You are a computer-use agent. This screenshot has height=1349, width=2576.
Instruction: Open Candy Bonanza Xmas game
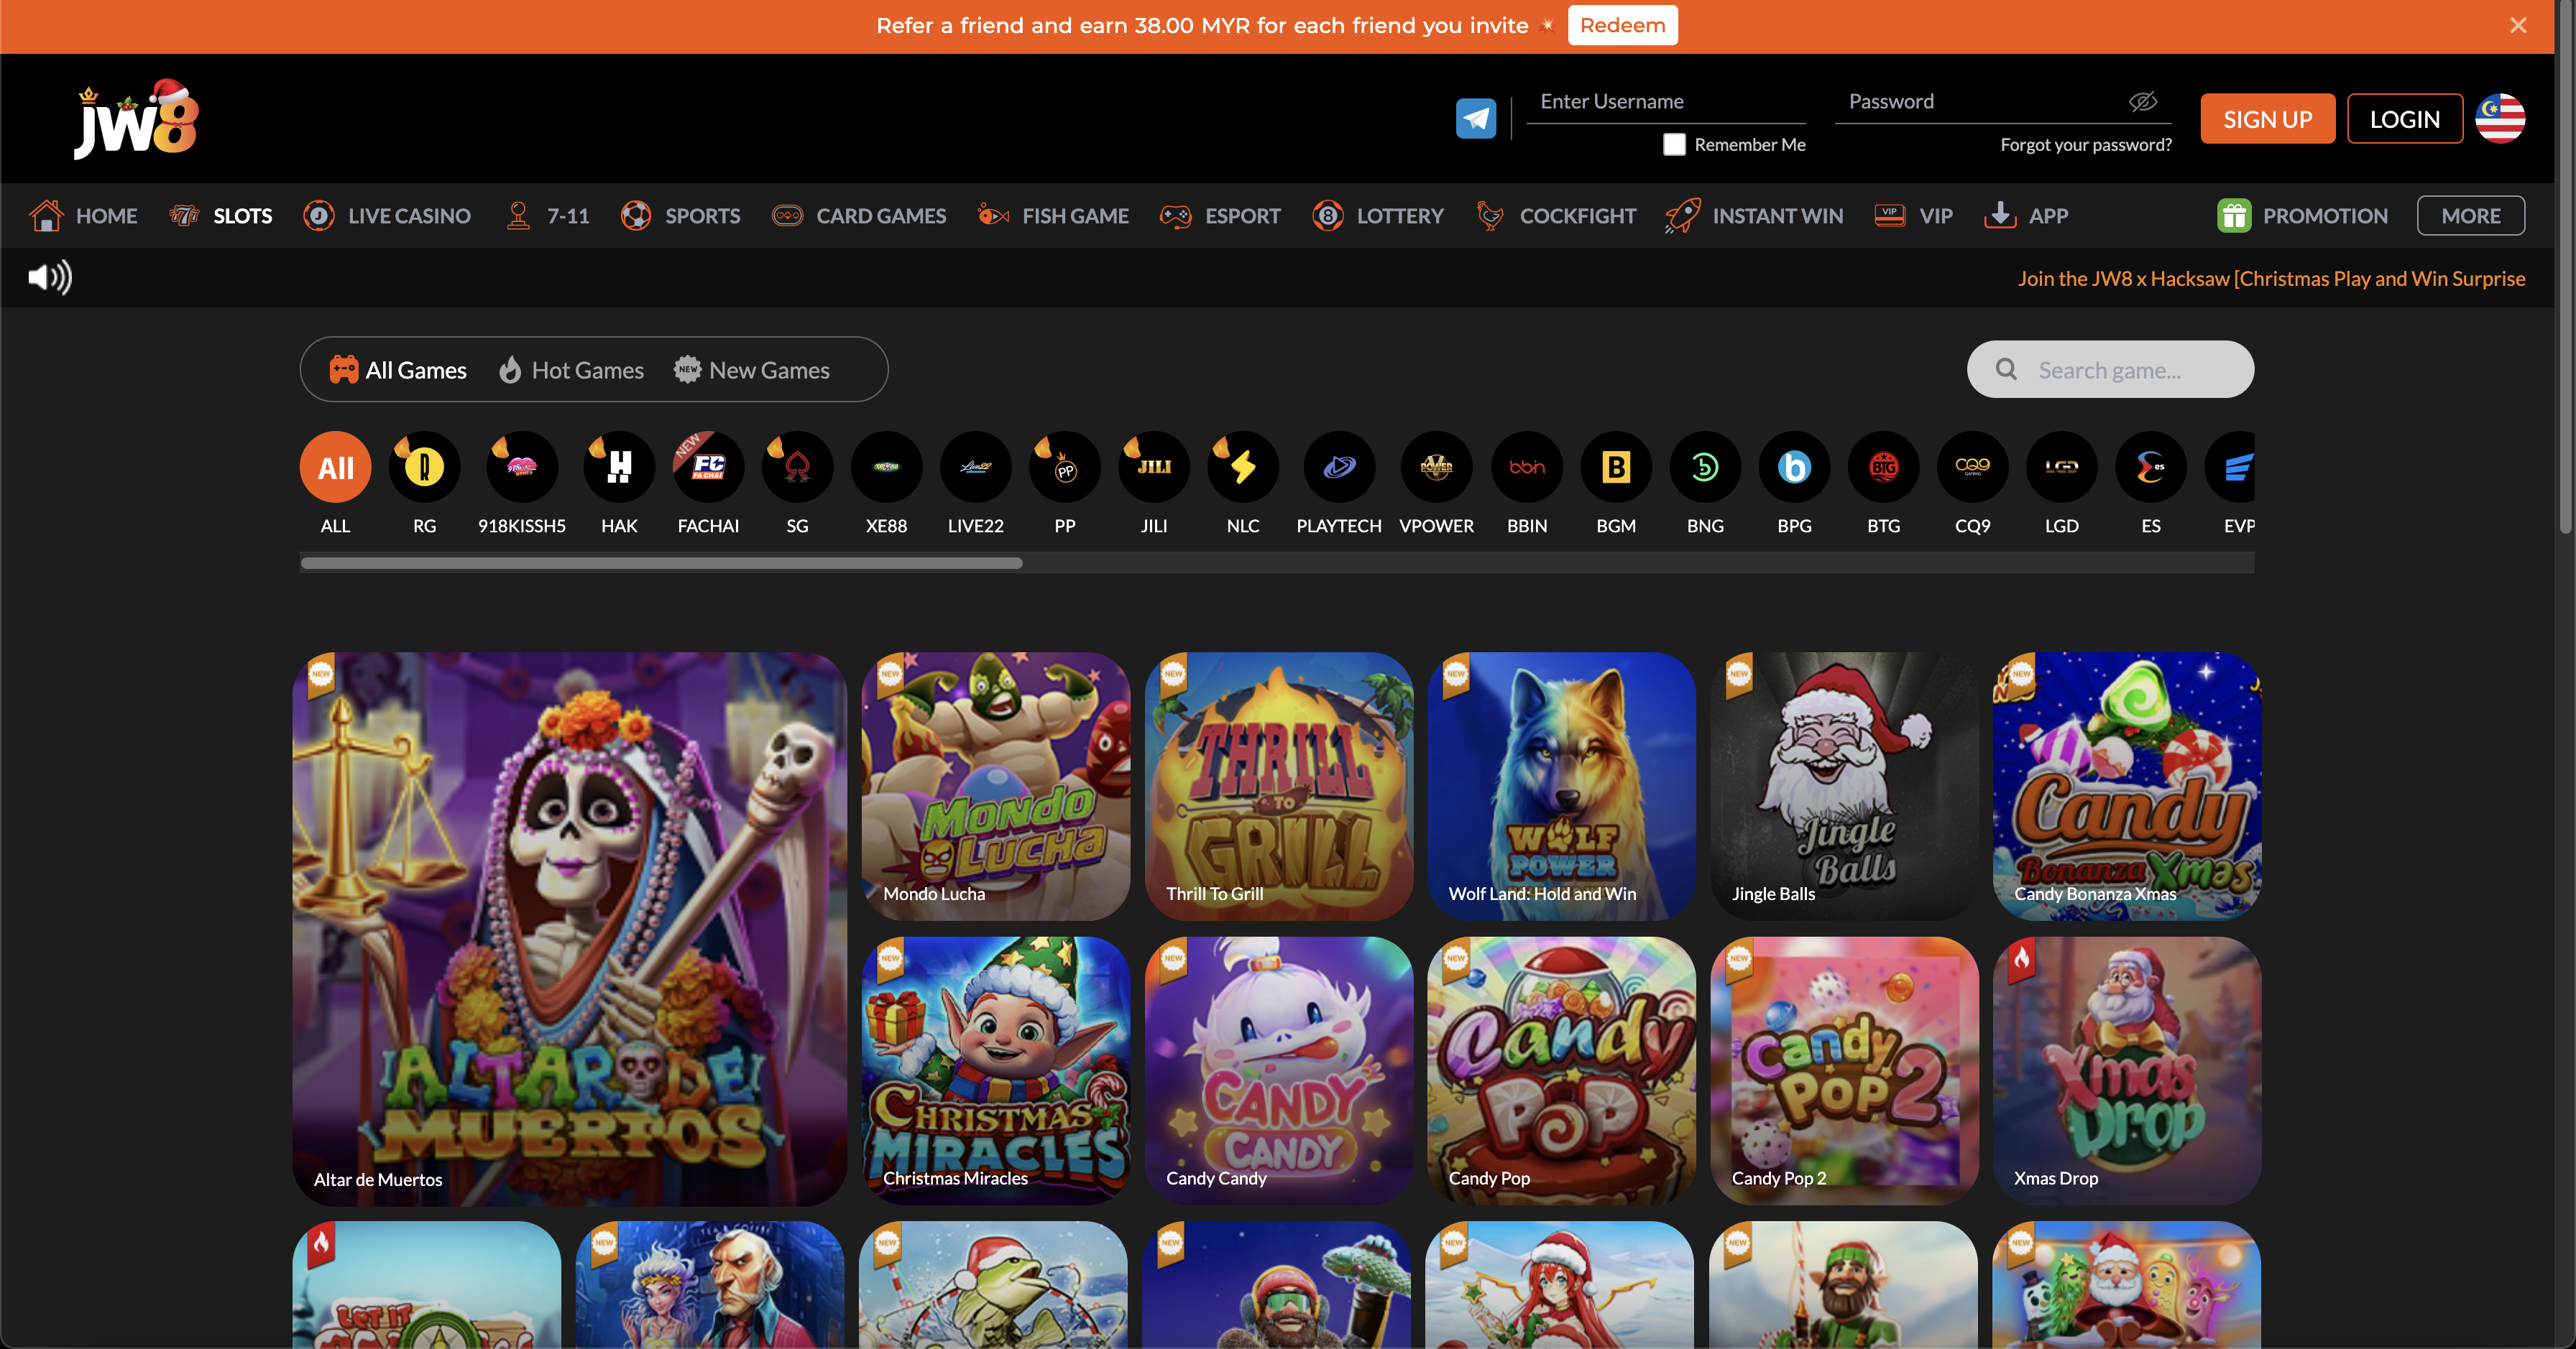pyautogui.click(x=2126, y=785)
